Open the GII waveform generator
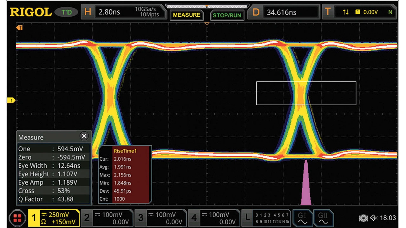The height and width of the screenshot is (228, 406). tap(323, 218)
